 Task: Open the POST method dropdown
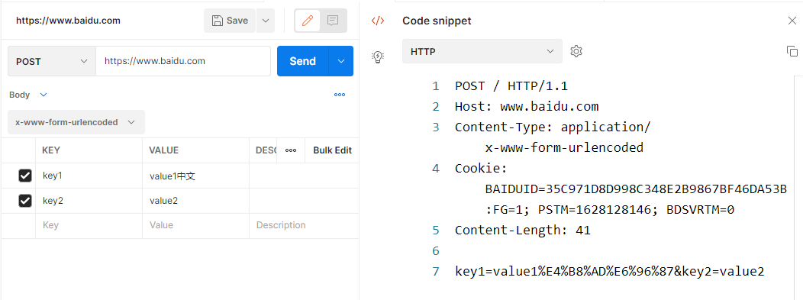[x=52, y=61]
